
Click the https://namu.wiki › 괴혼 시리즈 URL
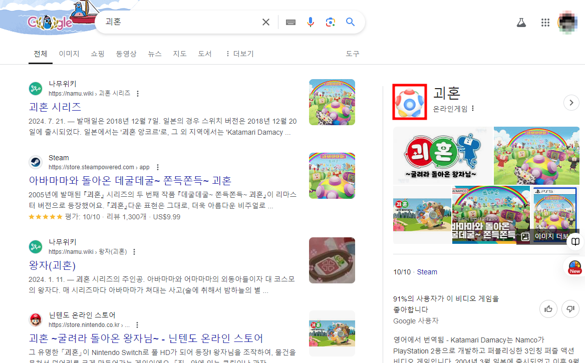click(90, 93)
